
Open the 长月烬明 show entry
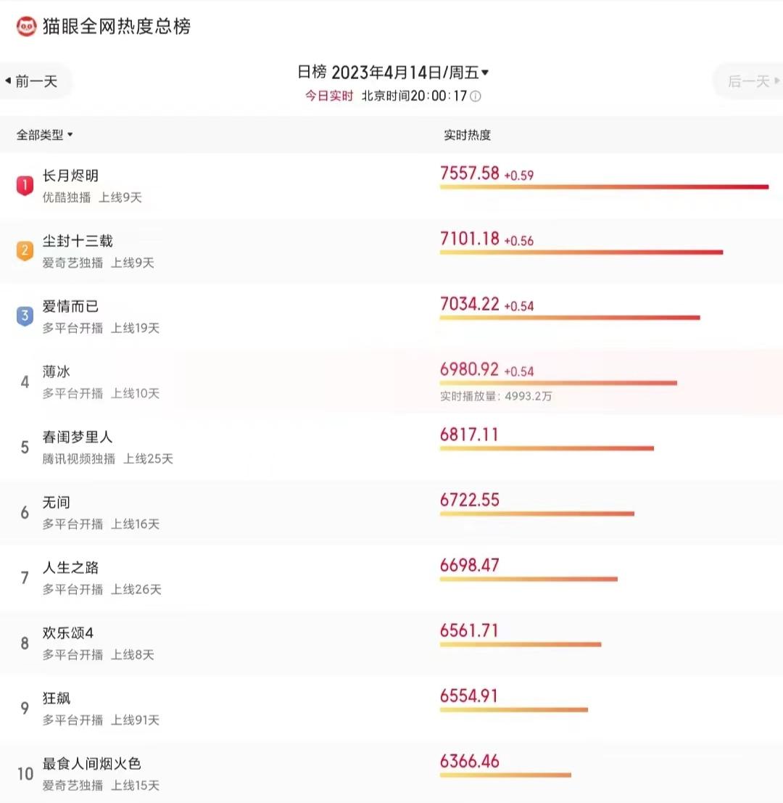[x=391, y=186]
